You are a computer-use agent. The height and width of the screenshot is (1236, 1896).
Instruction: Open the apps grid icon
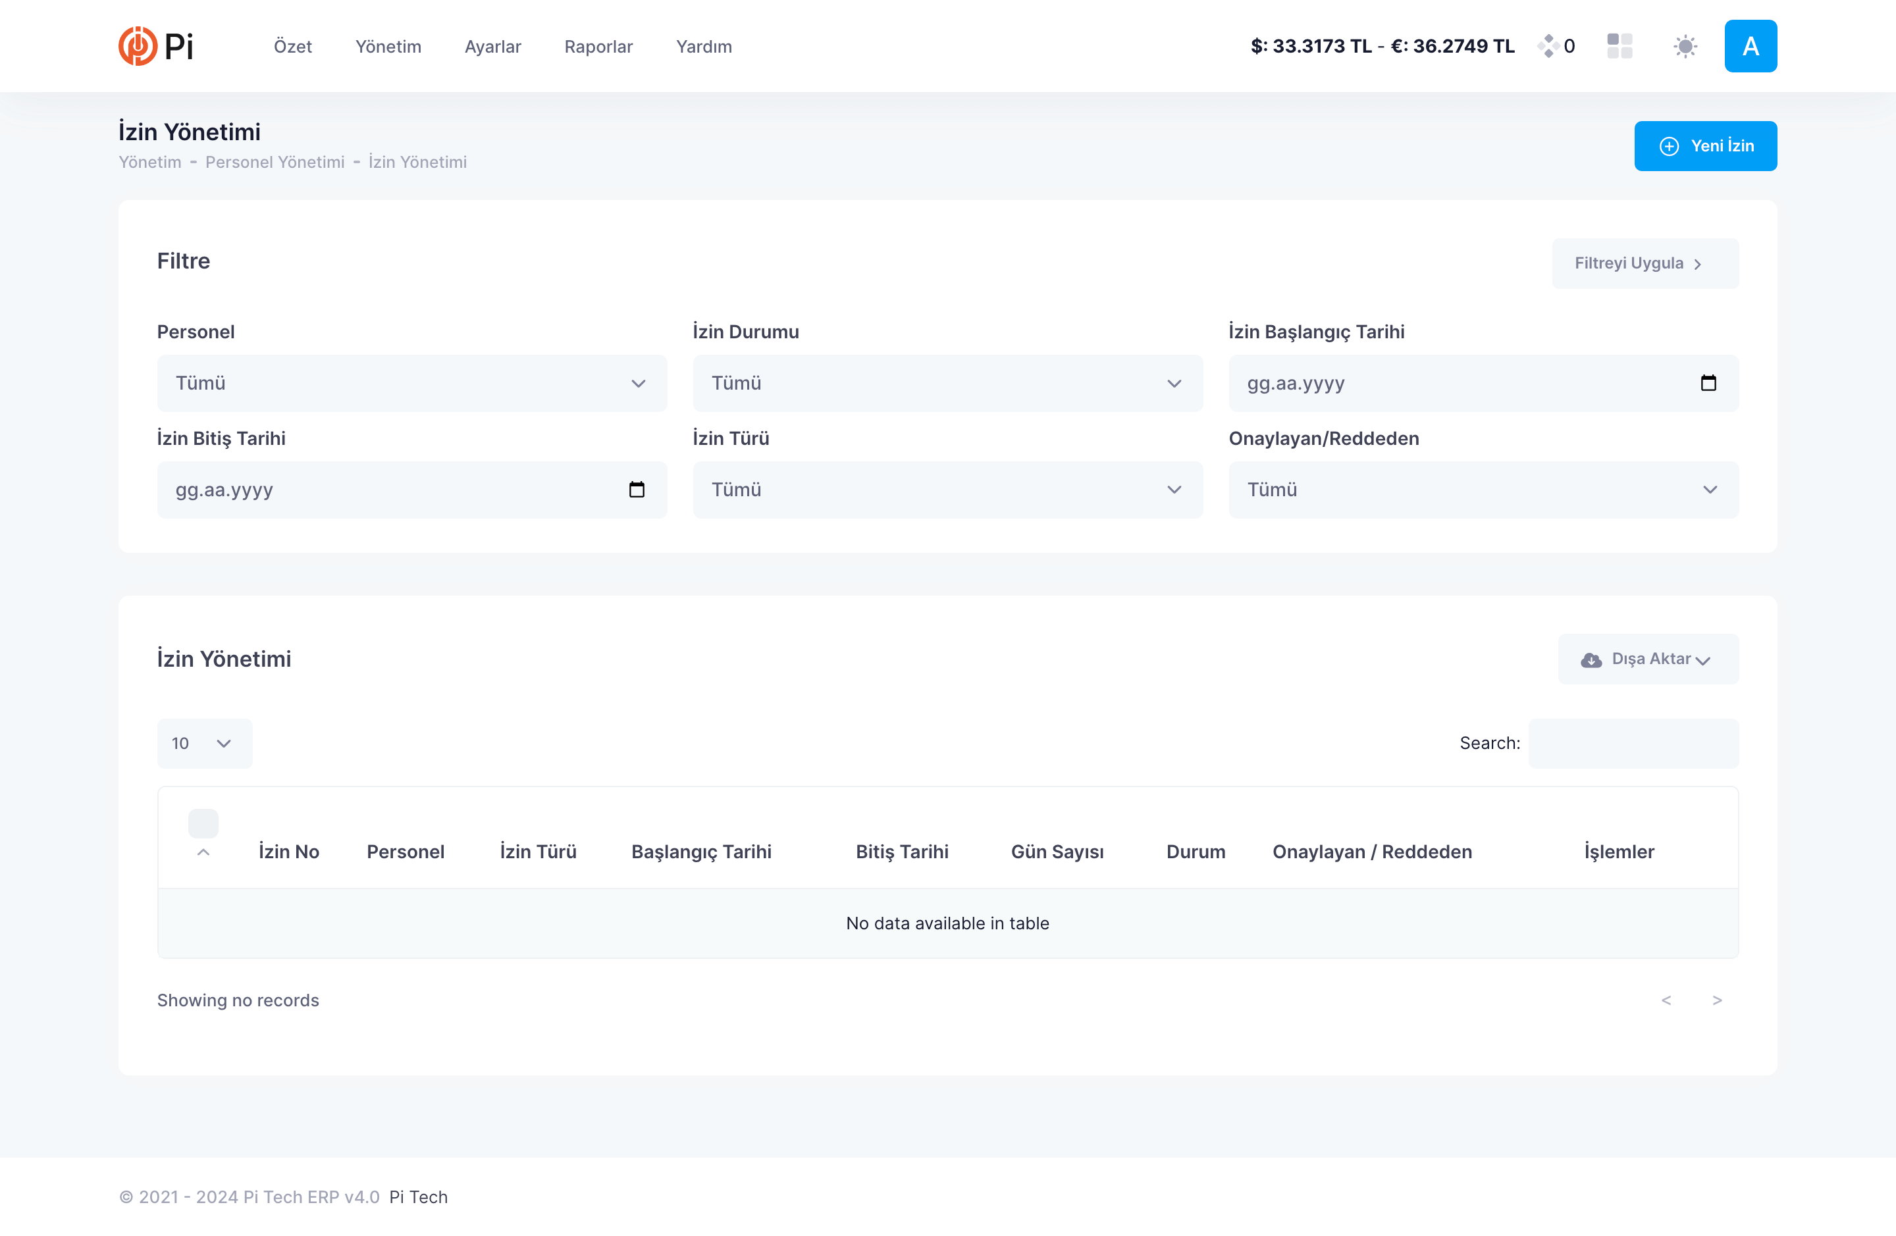tap(1619, 45)
